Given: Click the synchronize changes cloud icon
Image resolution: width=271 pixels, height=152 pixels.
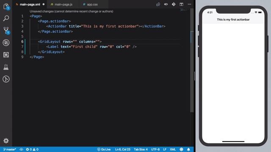Looking at the screenshot, I should tap(21, 149).
